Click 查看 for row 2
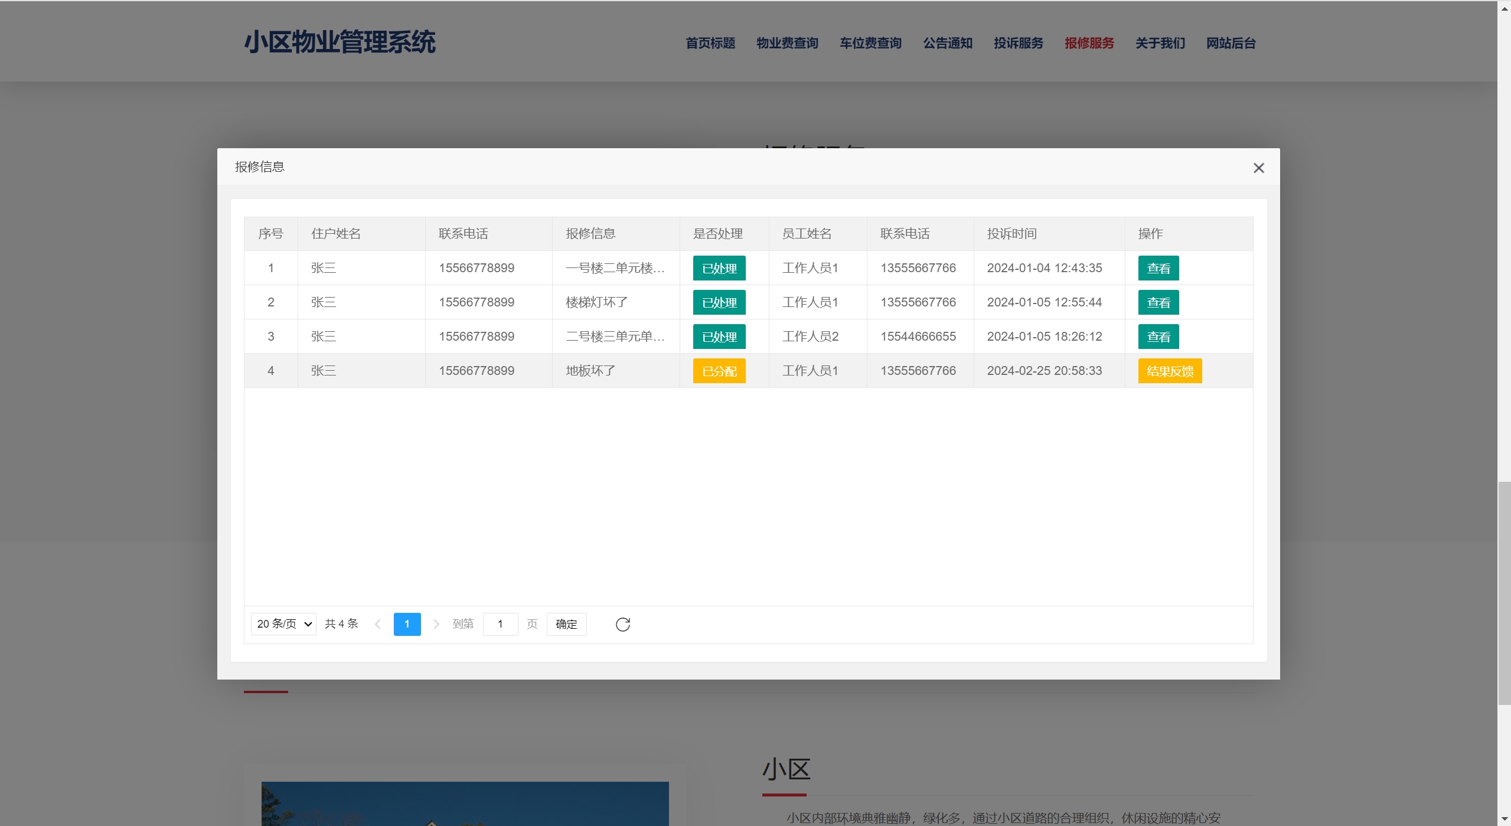Screen dimensions: 1511x826 [x=1158, y=302]
